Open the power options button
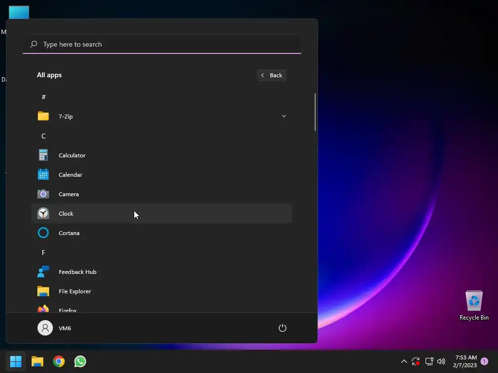Image resolution: width=498 pixels, height=373 pixels. pyautogui.click(x=283, y=328)
